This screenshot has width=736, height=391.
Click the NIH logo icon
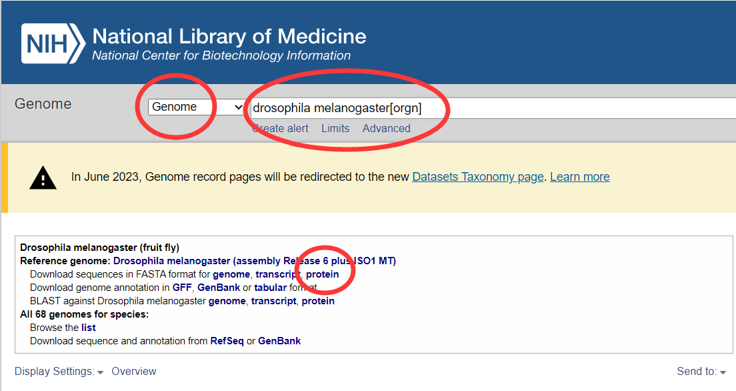click(x=53, y=44)
